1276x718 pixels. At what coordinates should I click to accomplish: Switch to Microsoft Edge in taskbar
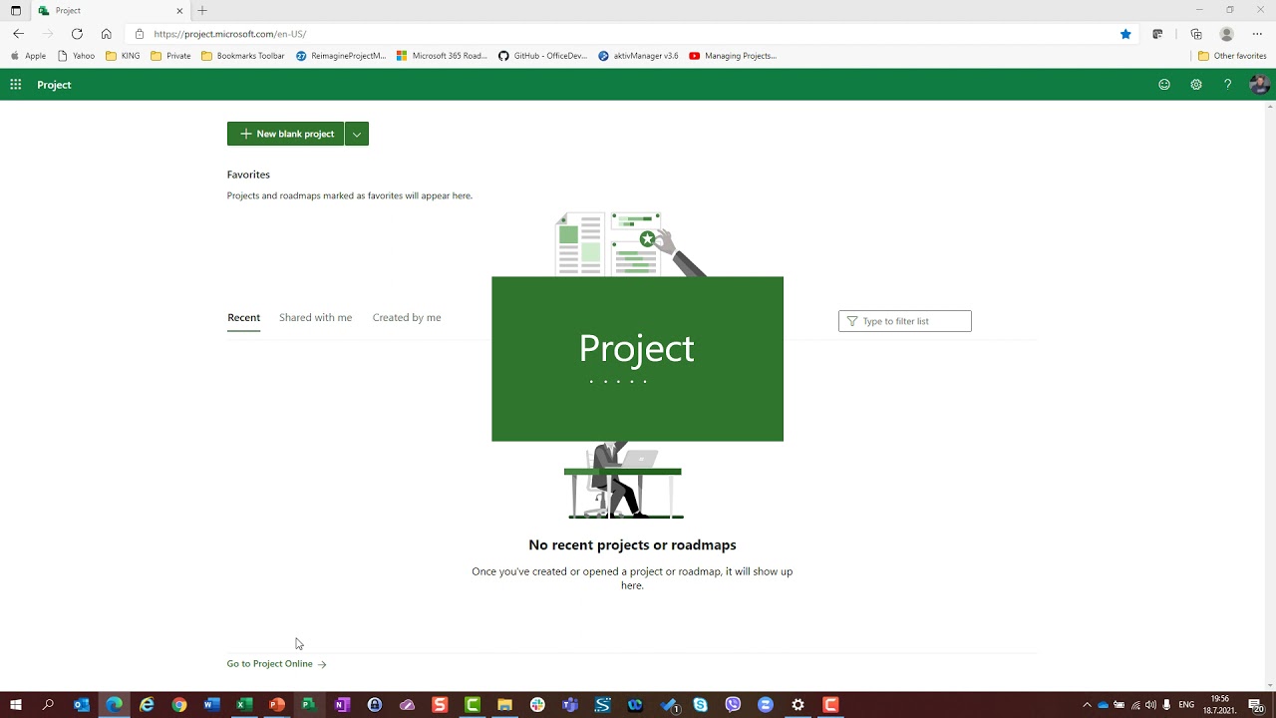coord(115,705)
